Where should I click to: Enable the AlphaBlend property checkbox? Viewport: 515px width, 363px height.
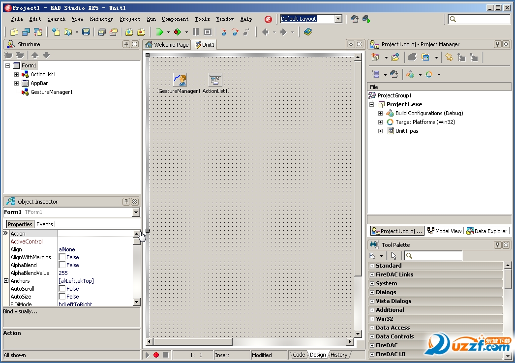coord(63,265)
